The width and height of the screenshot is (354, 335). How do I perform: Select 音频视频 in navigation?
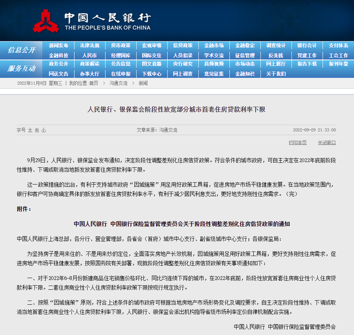214,64
